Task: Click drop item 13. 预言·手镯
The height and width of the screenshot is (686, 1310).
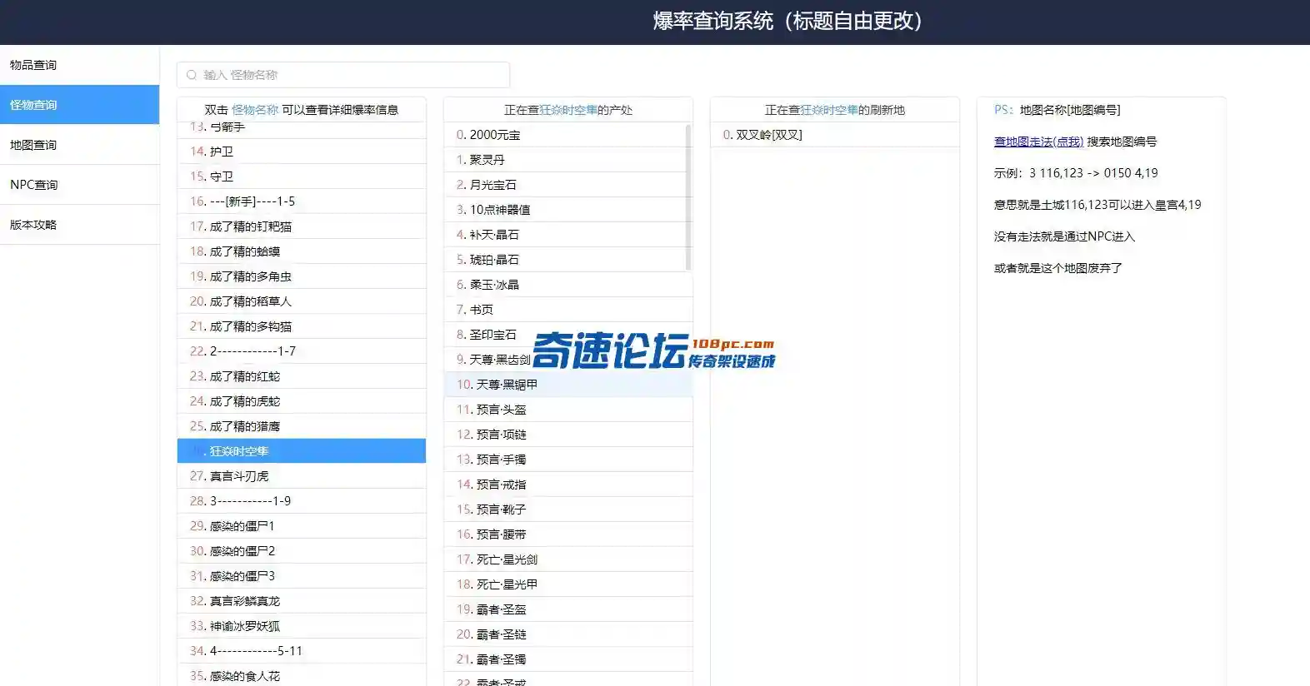Action: click(x=568, y=460)
